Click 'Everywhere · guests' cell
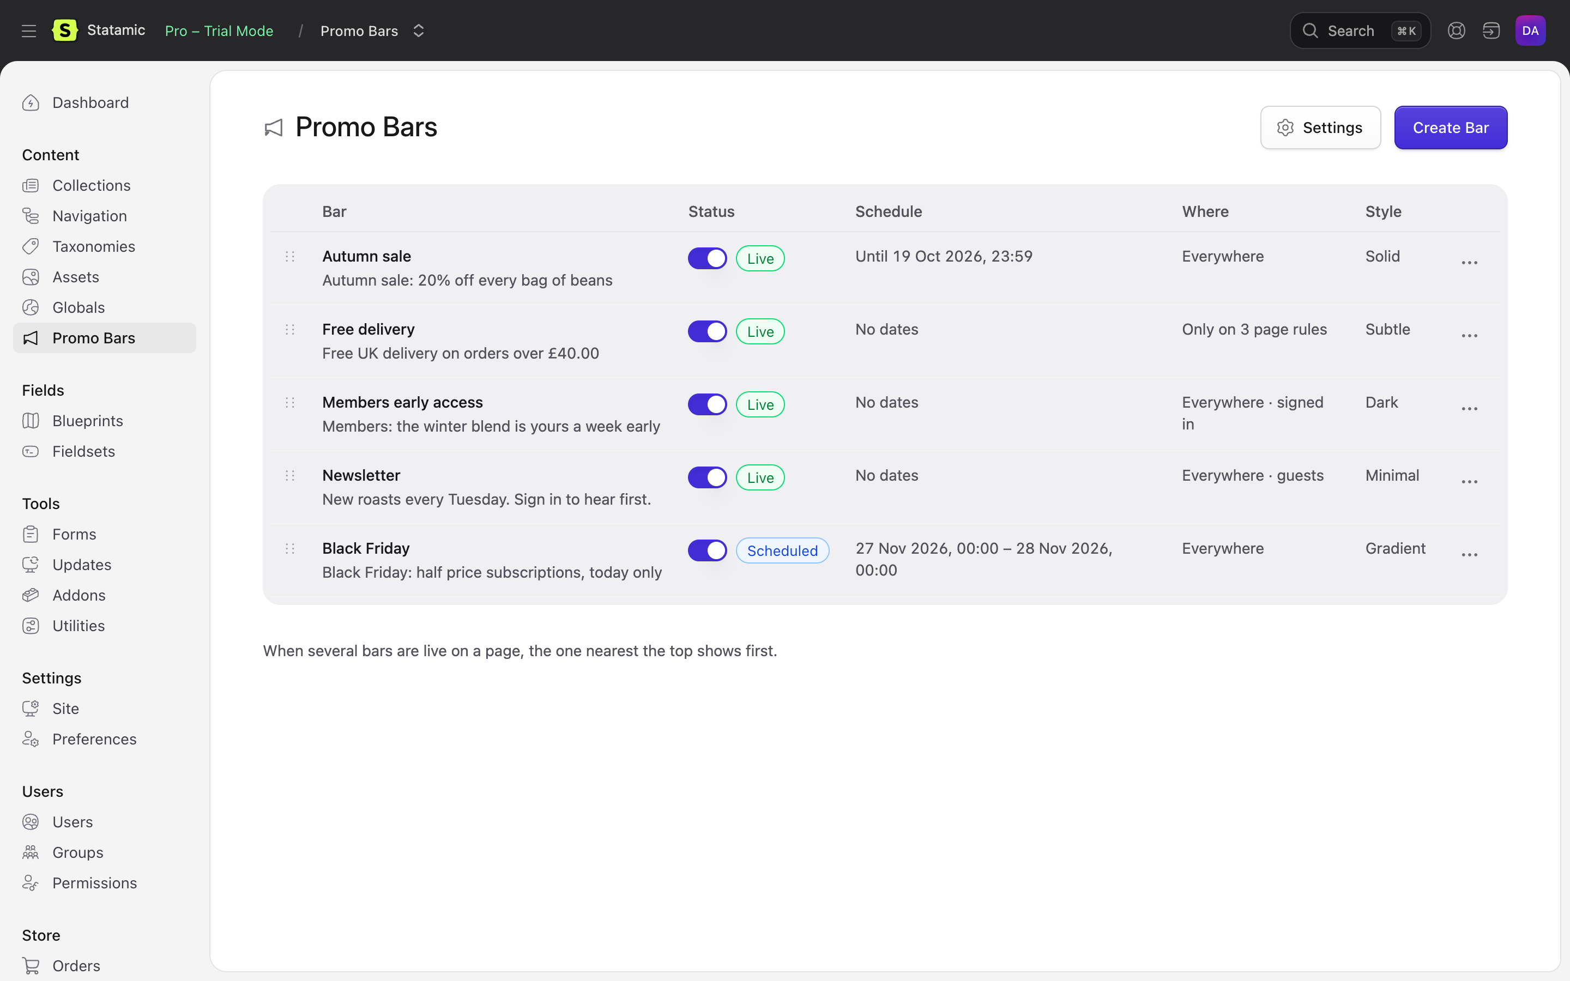Image resolution: width=1570 pixels, height=981 pixels. (x=1253, y=476)
